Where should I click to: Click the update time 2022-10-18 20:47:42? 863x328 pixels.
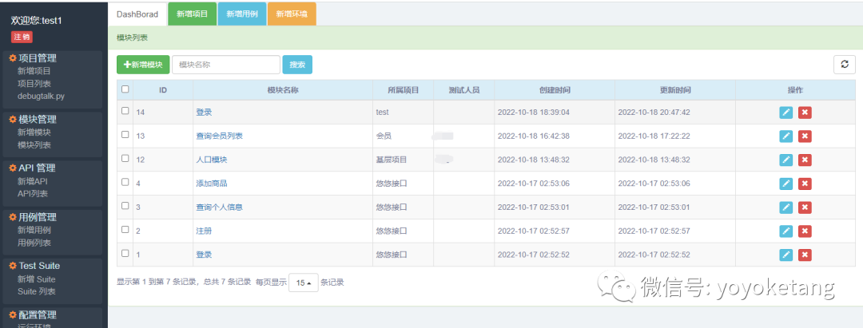pos(654,113)
